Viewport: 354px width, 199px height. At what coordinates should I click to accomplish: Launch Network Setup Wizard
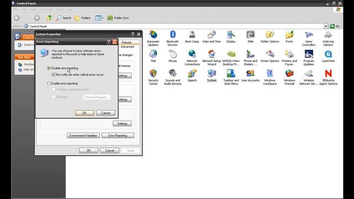(211, 57)
